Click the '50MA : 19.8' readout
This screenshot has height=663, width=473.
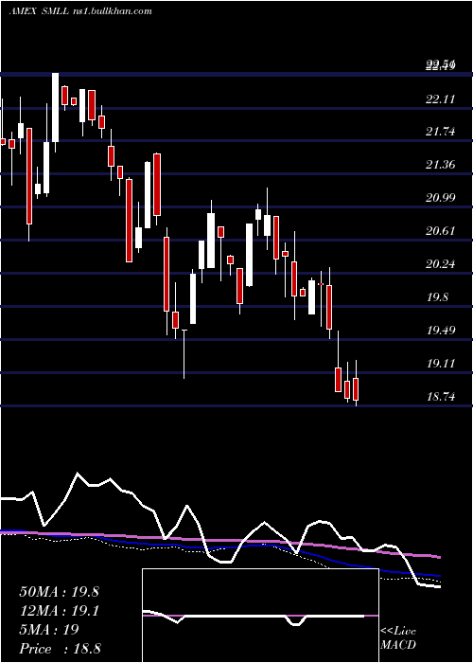[x=59, y=592]
